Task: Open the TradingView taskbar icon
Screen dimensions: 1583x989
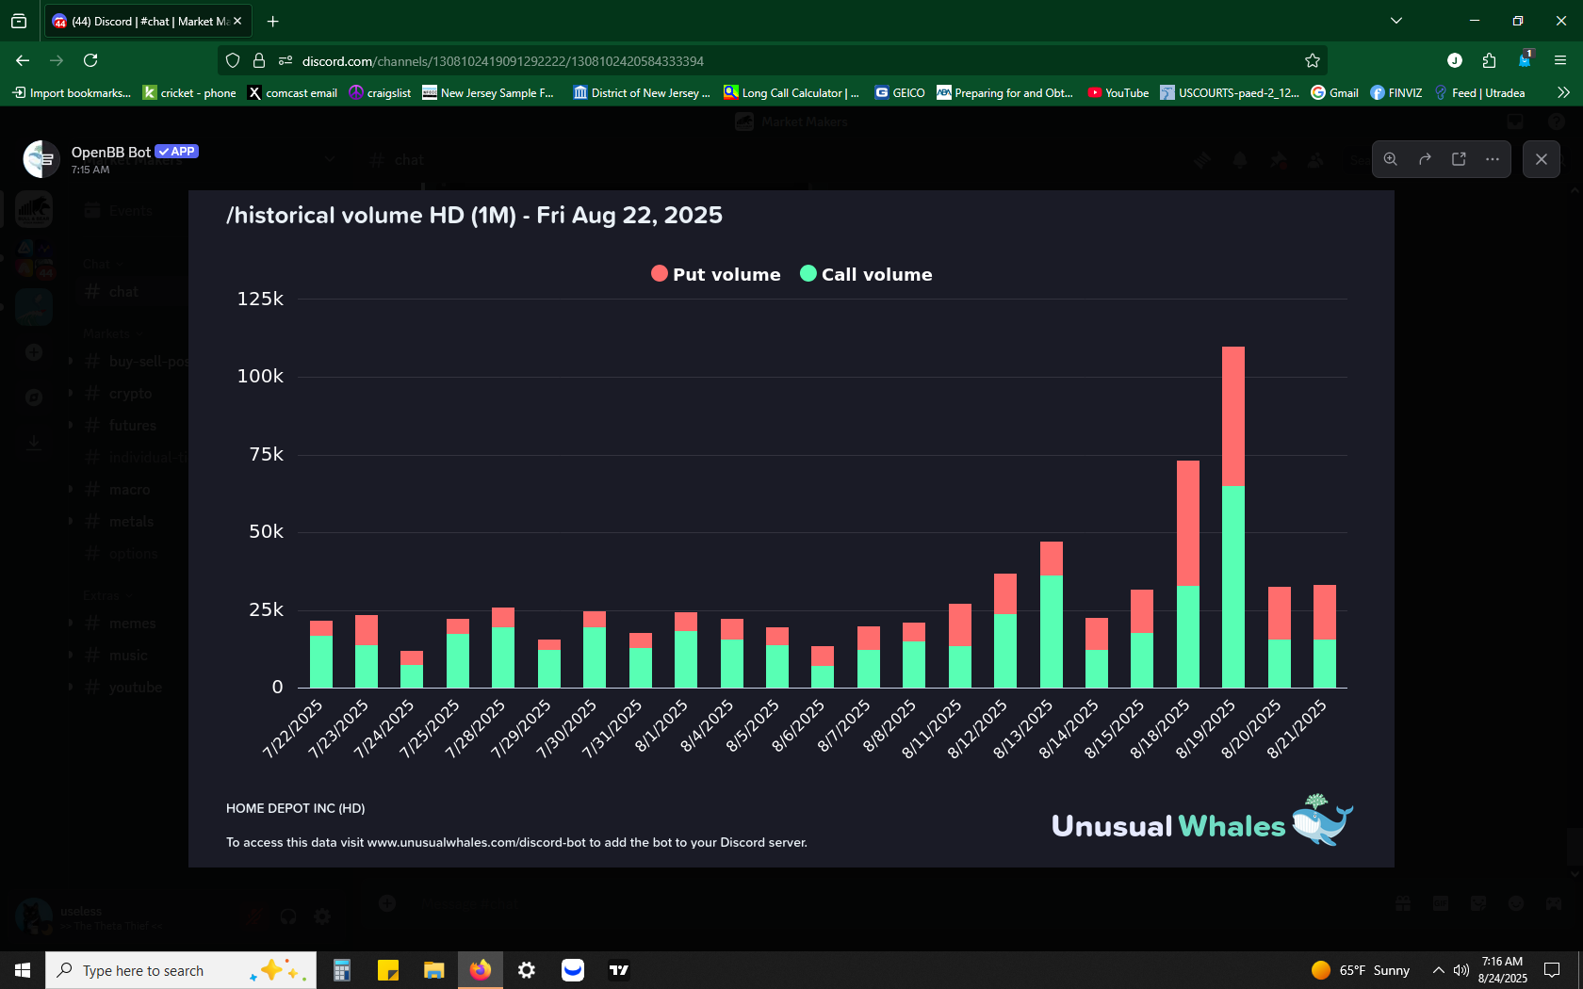Action: pos(619,970)
